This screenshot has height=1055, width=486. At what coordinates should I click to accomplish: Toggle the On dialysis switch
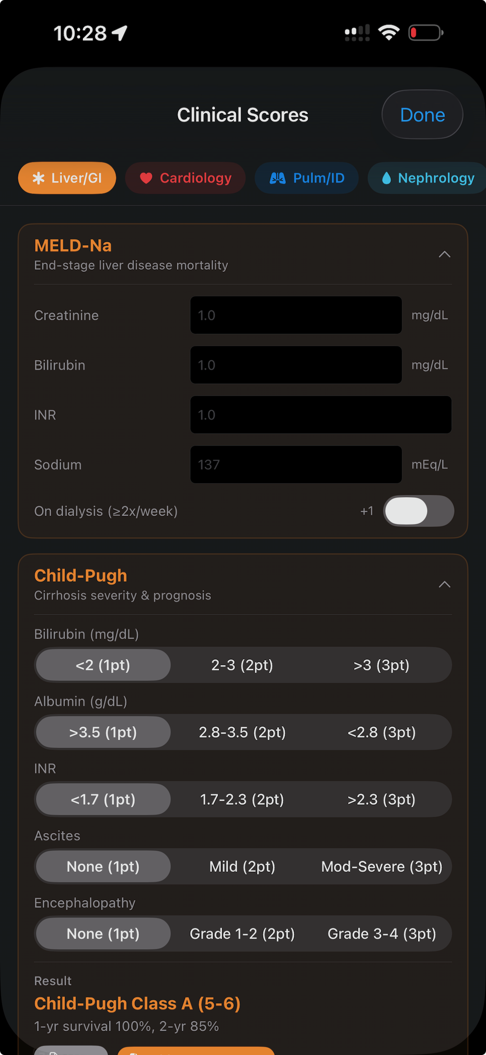[x=419, y=511]
